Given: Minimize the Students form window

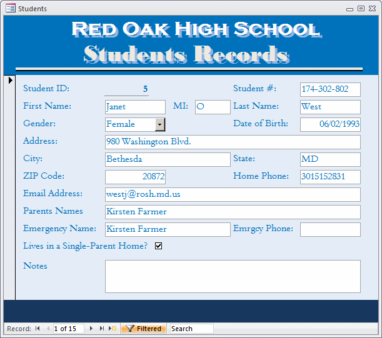Looking at the screenshot, I should coord(350,9).
